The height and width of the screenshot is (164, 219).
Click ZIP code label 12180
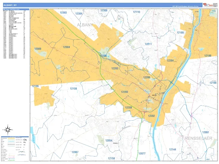[x=208, y=56]
